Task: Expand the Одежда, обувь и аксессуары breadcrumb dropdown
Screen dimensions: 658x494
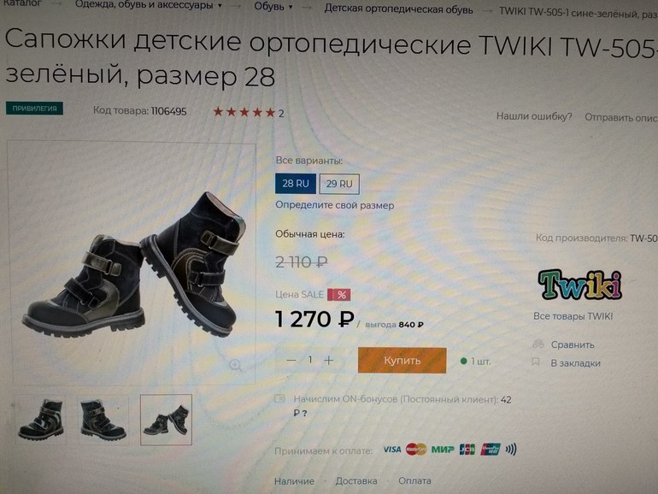Action: click(220, 6)
